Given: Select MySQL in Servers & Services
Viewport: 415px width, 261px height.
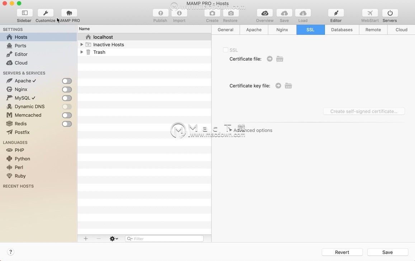Looking at the screenshot, I should (22, 98).
